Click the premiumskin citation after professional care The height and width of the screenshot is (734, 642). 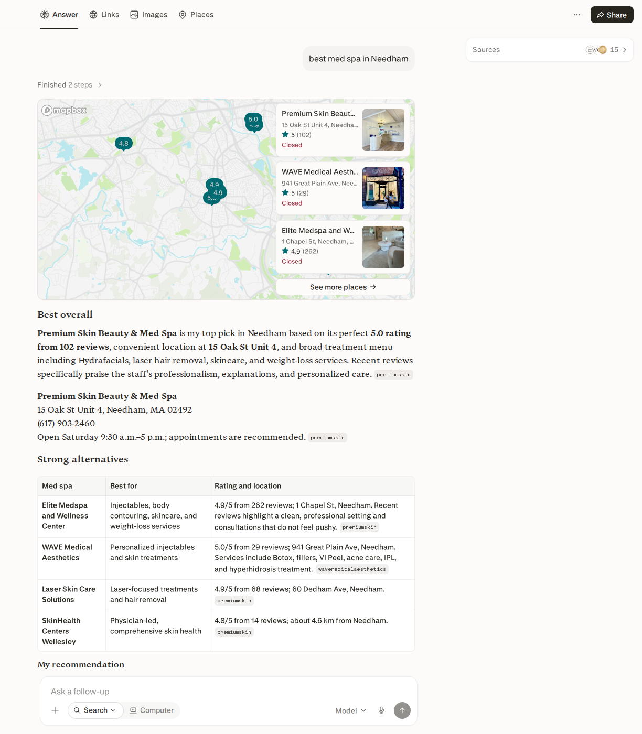393,375
